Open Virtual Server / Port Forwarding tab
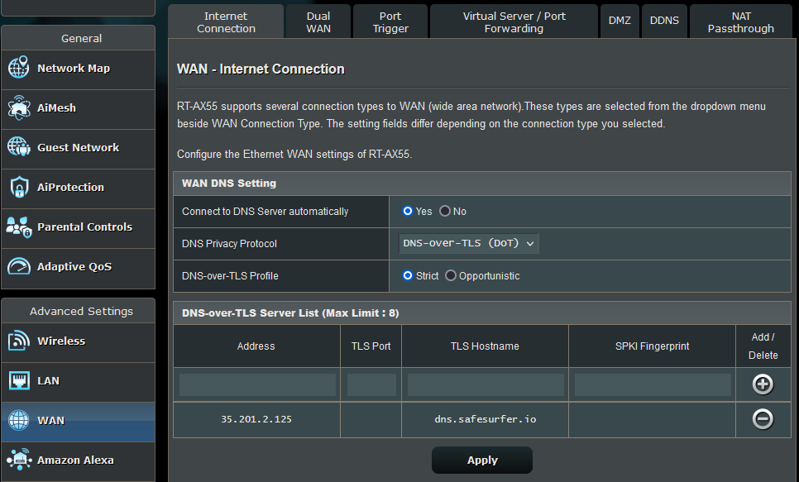Viewport: 799px width, 482px height. 514,21
